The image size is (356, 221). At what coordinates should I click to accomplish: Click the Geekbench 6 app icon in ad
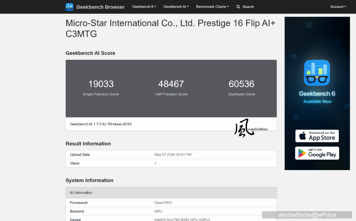click(x=317, y=73)
